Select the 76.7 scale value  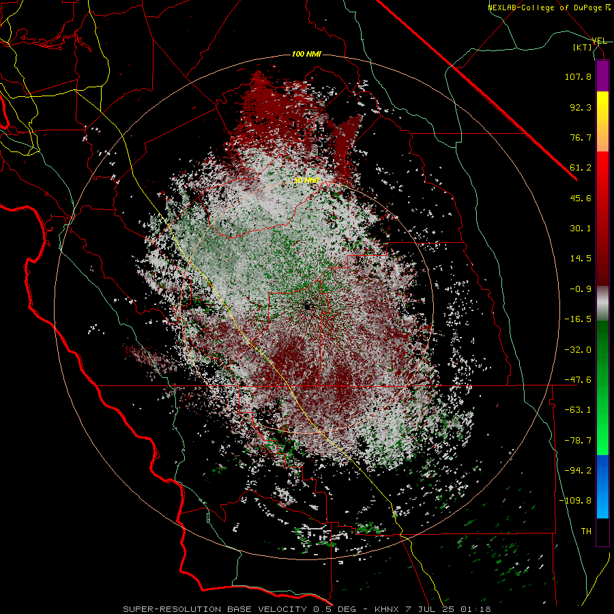[581, 137]
